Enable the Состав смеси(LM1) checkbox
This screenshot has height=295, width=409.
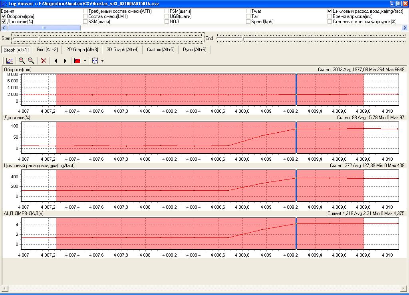[x=85, y=16]
